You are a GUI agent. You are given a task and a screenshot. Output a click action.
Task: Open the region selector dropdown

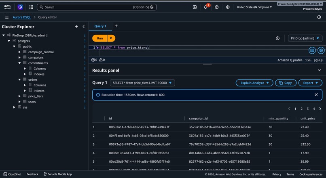coord(254,7)
